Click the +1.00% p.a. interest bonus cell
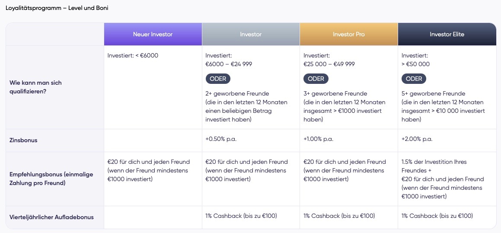This screenshot has width=501, height=233. (319, 139)
